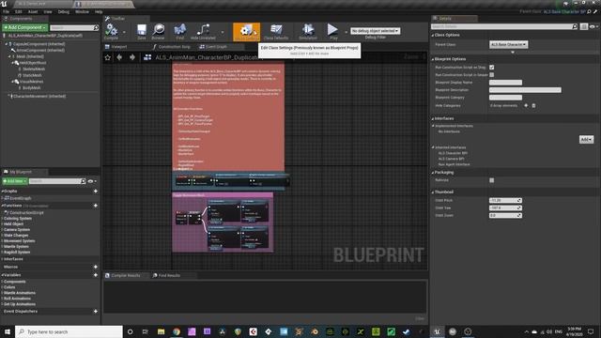Click the Add Component button
Screen dimensions: 601x338
point(25,27)
